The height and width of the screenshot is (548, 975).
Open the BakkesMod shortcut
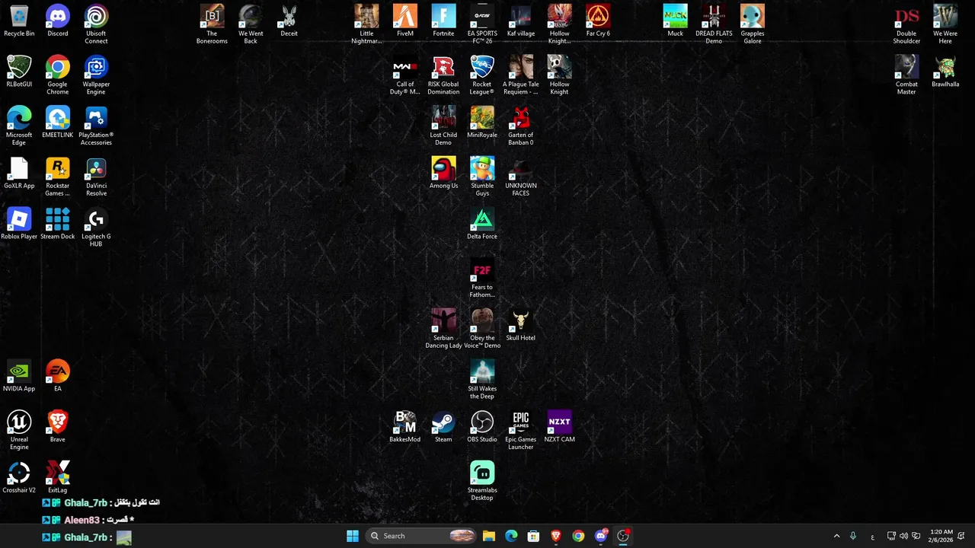[405, 427]
